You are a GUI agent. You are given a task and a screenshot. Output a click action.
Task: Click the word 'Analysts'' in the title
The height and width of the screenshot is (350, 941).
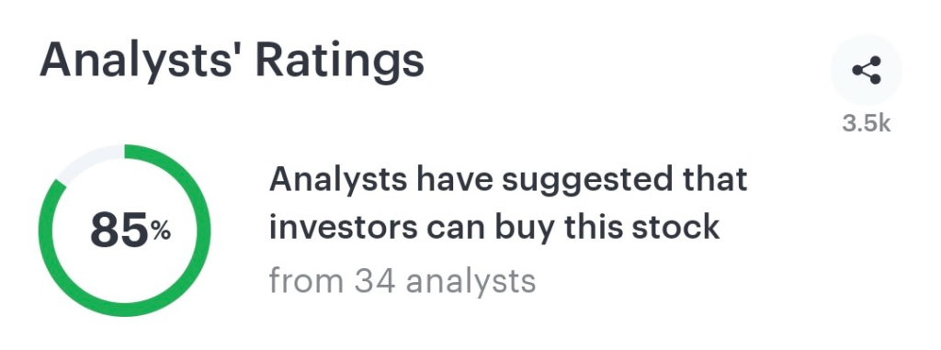(141, 62)
